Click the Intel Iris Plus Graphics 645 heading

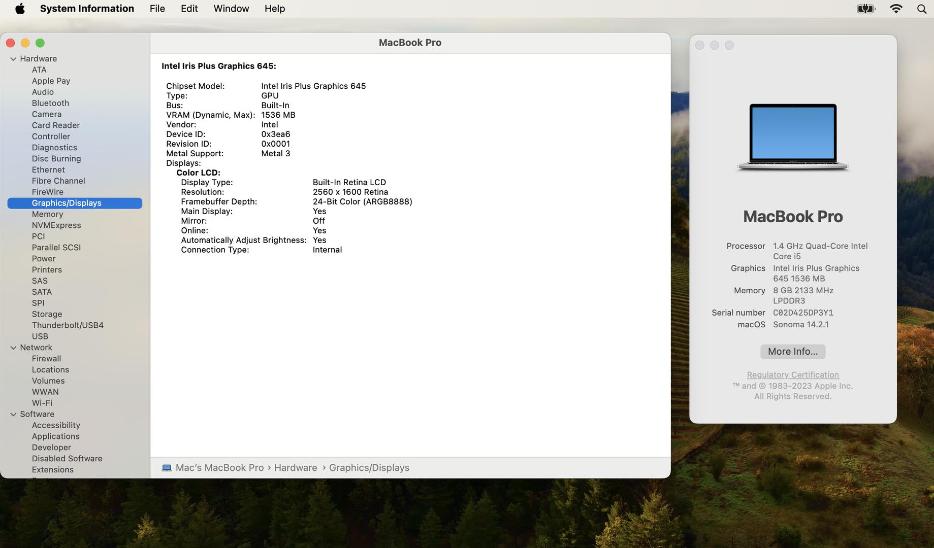coord(219,66)
